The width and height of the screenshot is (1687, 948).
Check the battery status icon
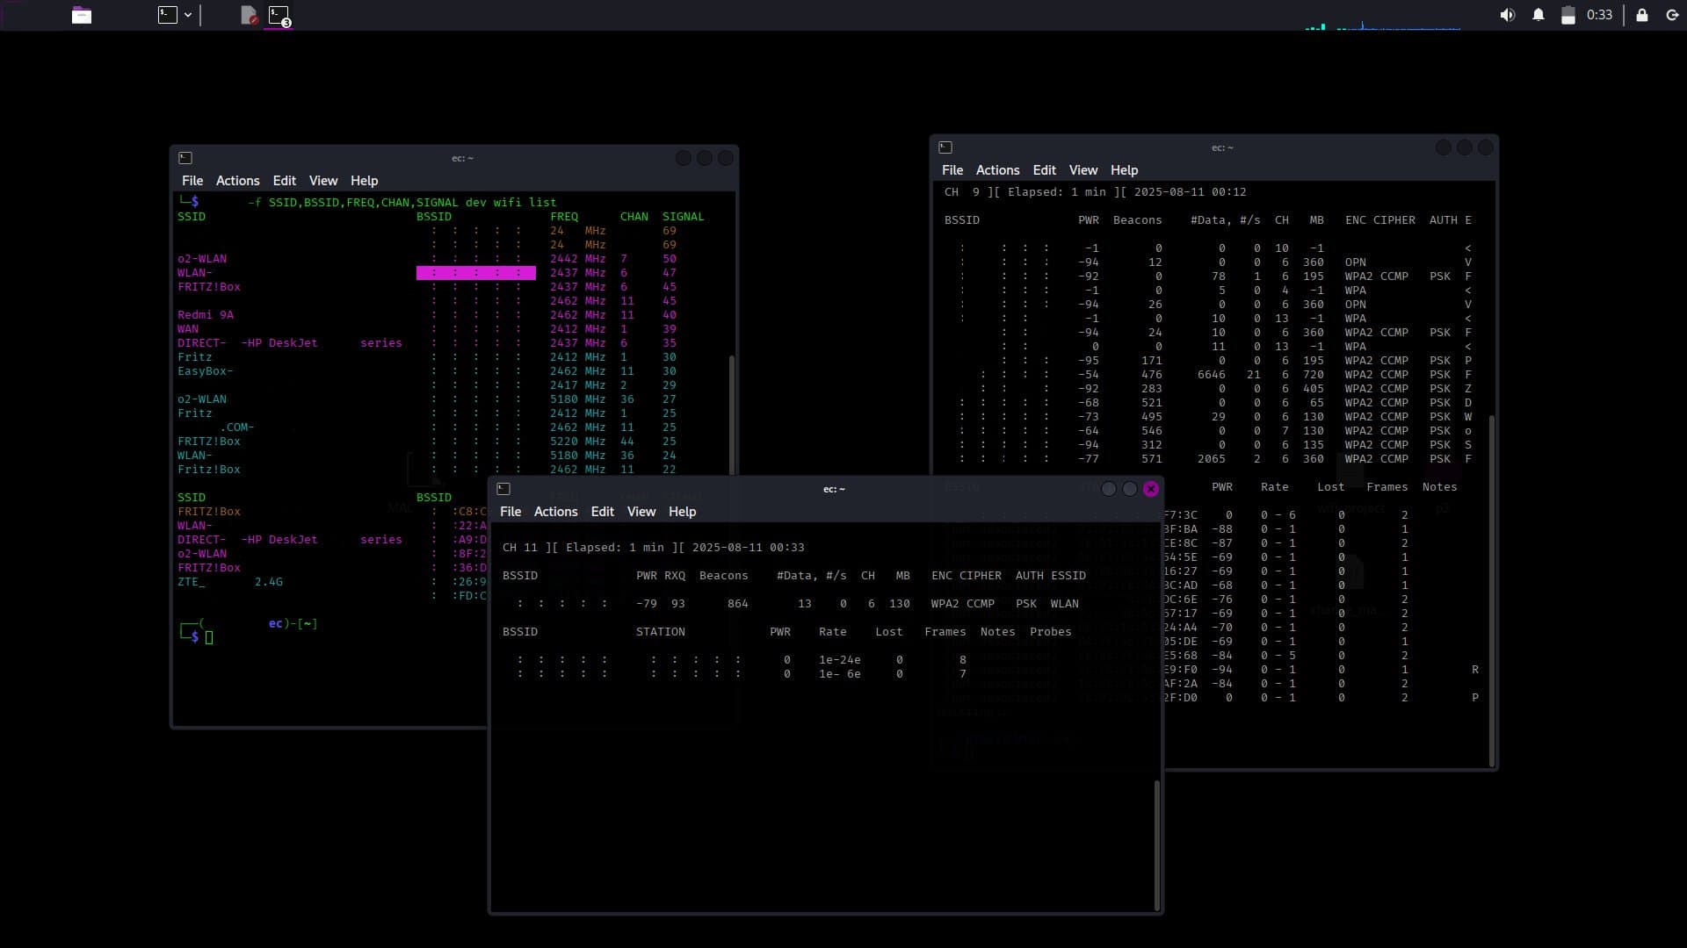[x=1568, y=15]
